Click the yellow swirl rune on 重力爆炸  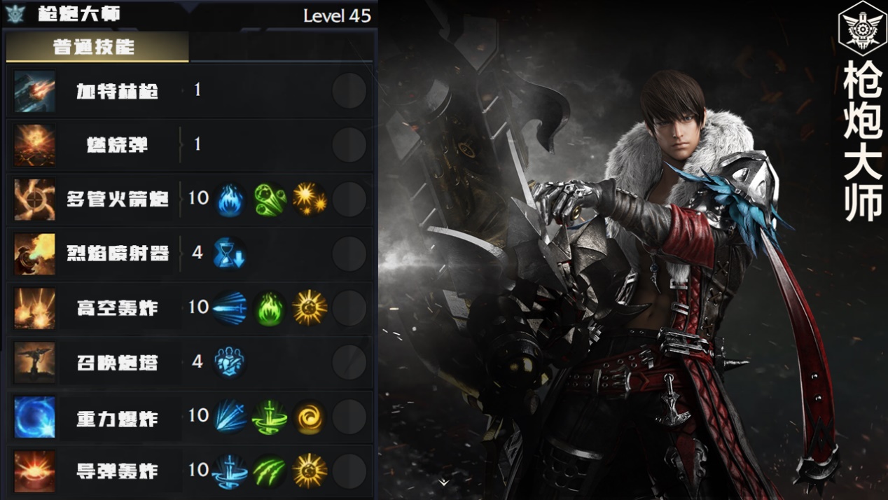point(310,417)
